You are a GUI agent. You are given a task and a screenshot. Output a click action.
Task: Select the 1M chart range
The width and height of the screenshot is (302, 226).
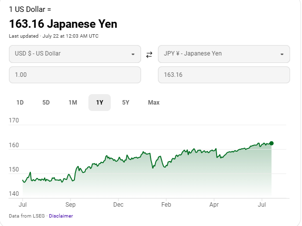(73, 103)
